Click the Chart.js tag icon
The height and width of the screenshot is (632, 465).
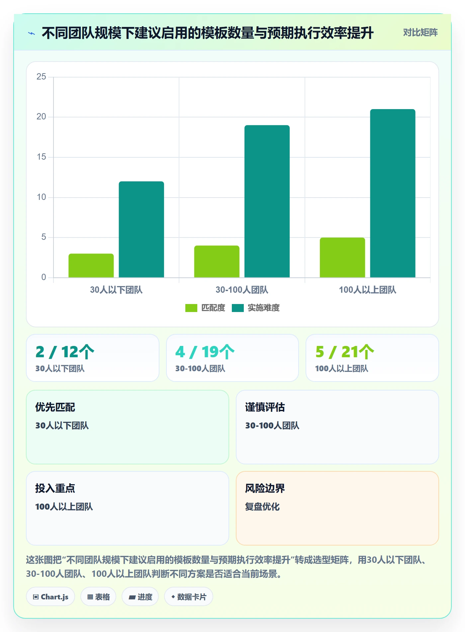36,597
